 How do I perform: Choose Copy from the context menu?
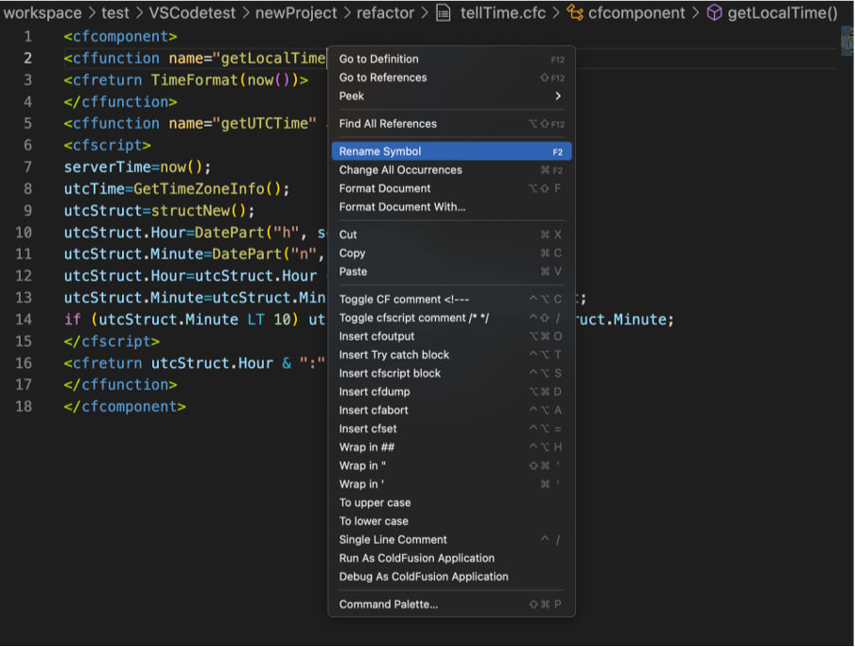351,253
